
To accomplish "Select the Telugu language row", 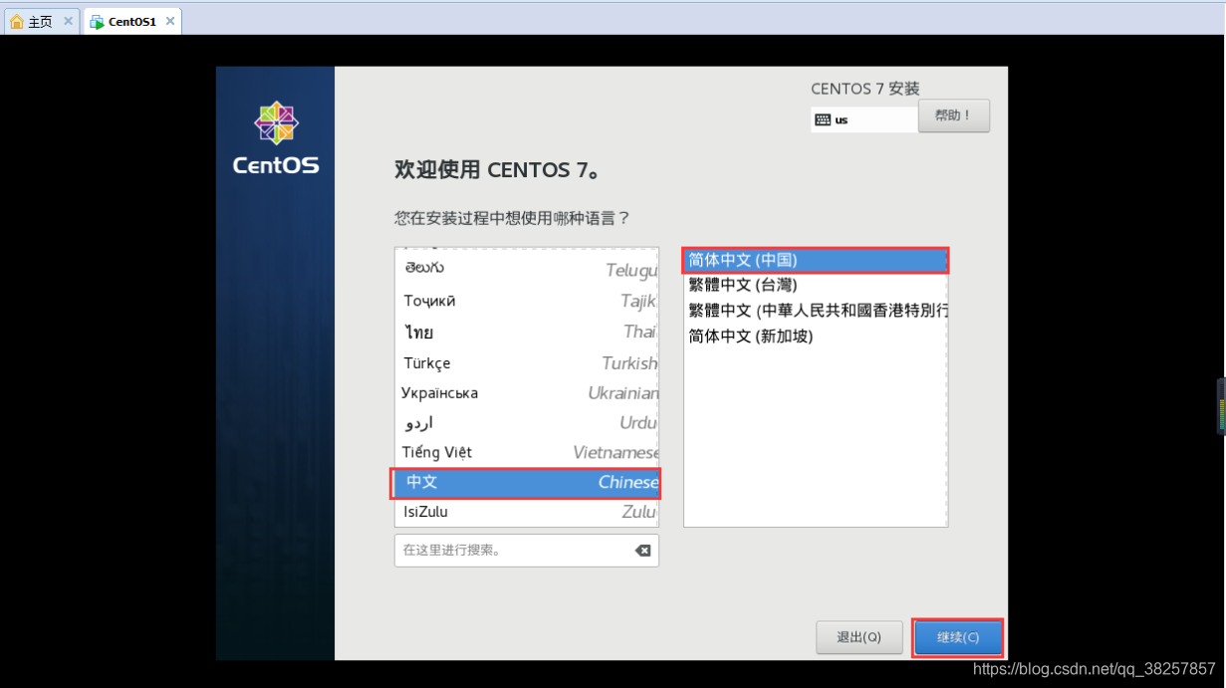I will click(x=527, y=269).
